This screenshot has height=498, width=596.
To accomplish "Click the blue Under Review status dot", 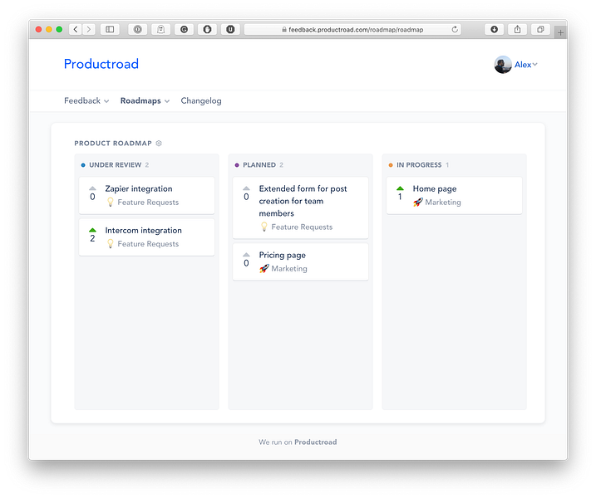I will (x=83, y=165).
